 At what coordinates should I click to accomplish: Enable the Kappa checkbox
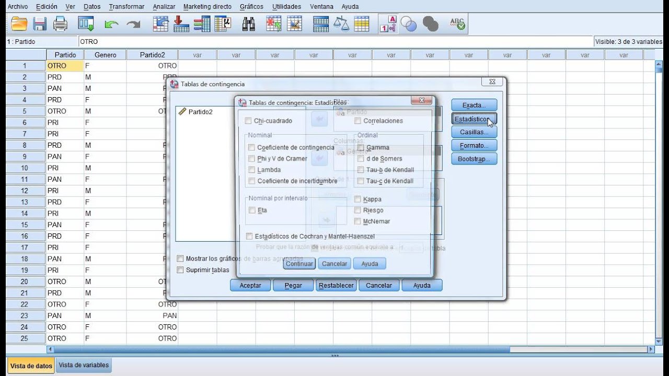click(x=357, y=199)
